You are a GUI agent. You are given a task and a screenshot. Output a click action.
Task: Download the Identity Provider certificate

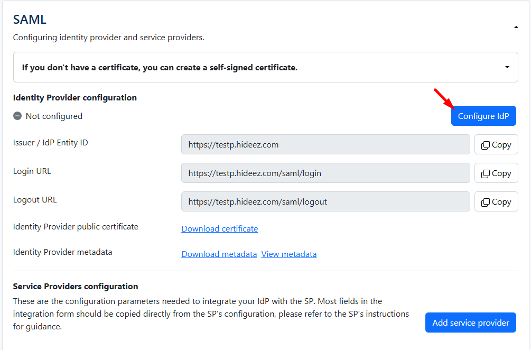(220, 228)
